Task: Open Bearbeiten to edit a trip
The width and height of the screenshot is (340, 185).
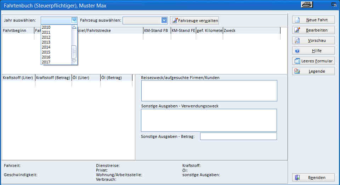Action: pyautogui.click(x=313, y=30)
